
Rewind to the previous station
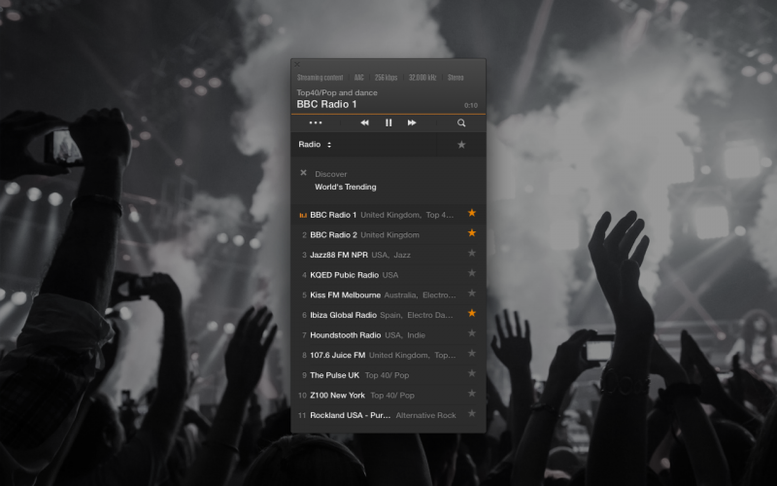pyautogui.click(x=364, y=123)
